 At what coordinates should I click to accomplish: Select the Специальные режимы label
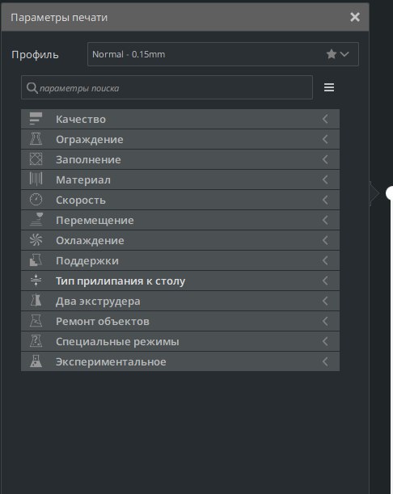(x=117, y=341)
